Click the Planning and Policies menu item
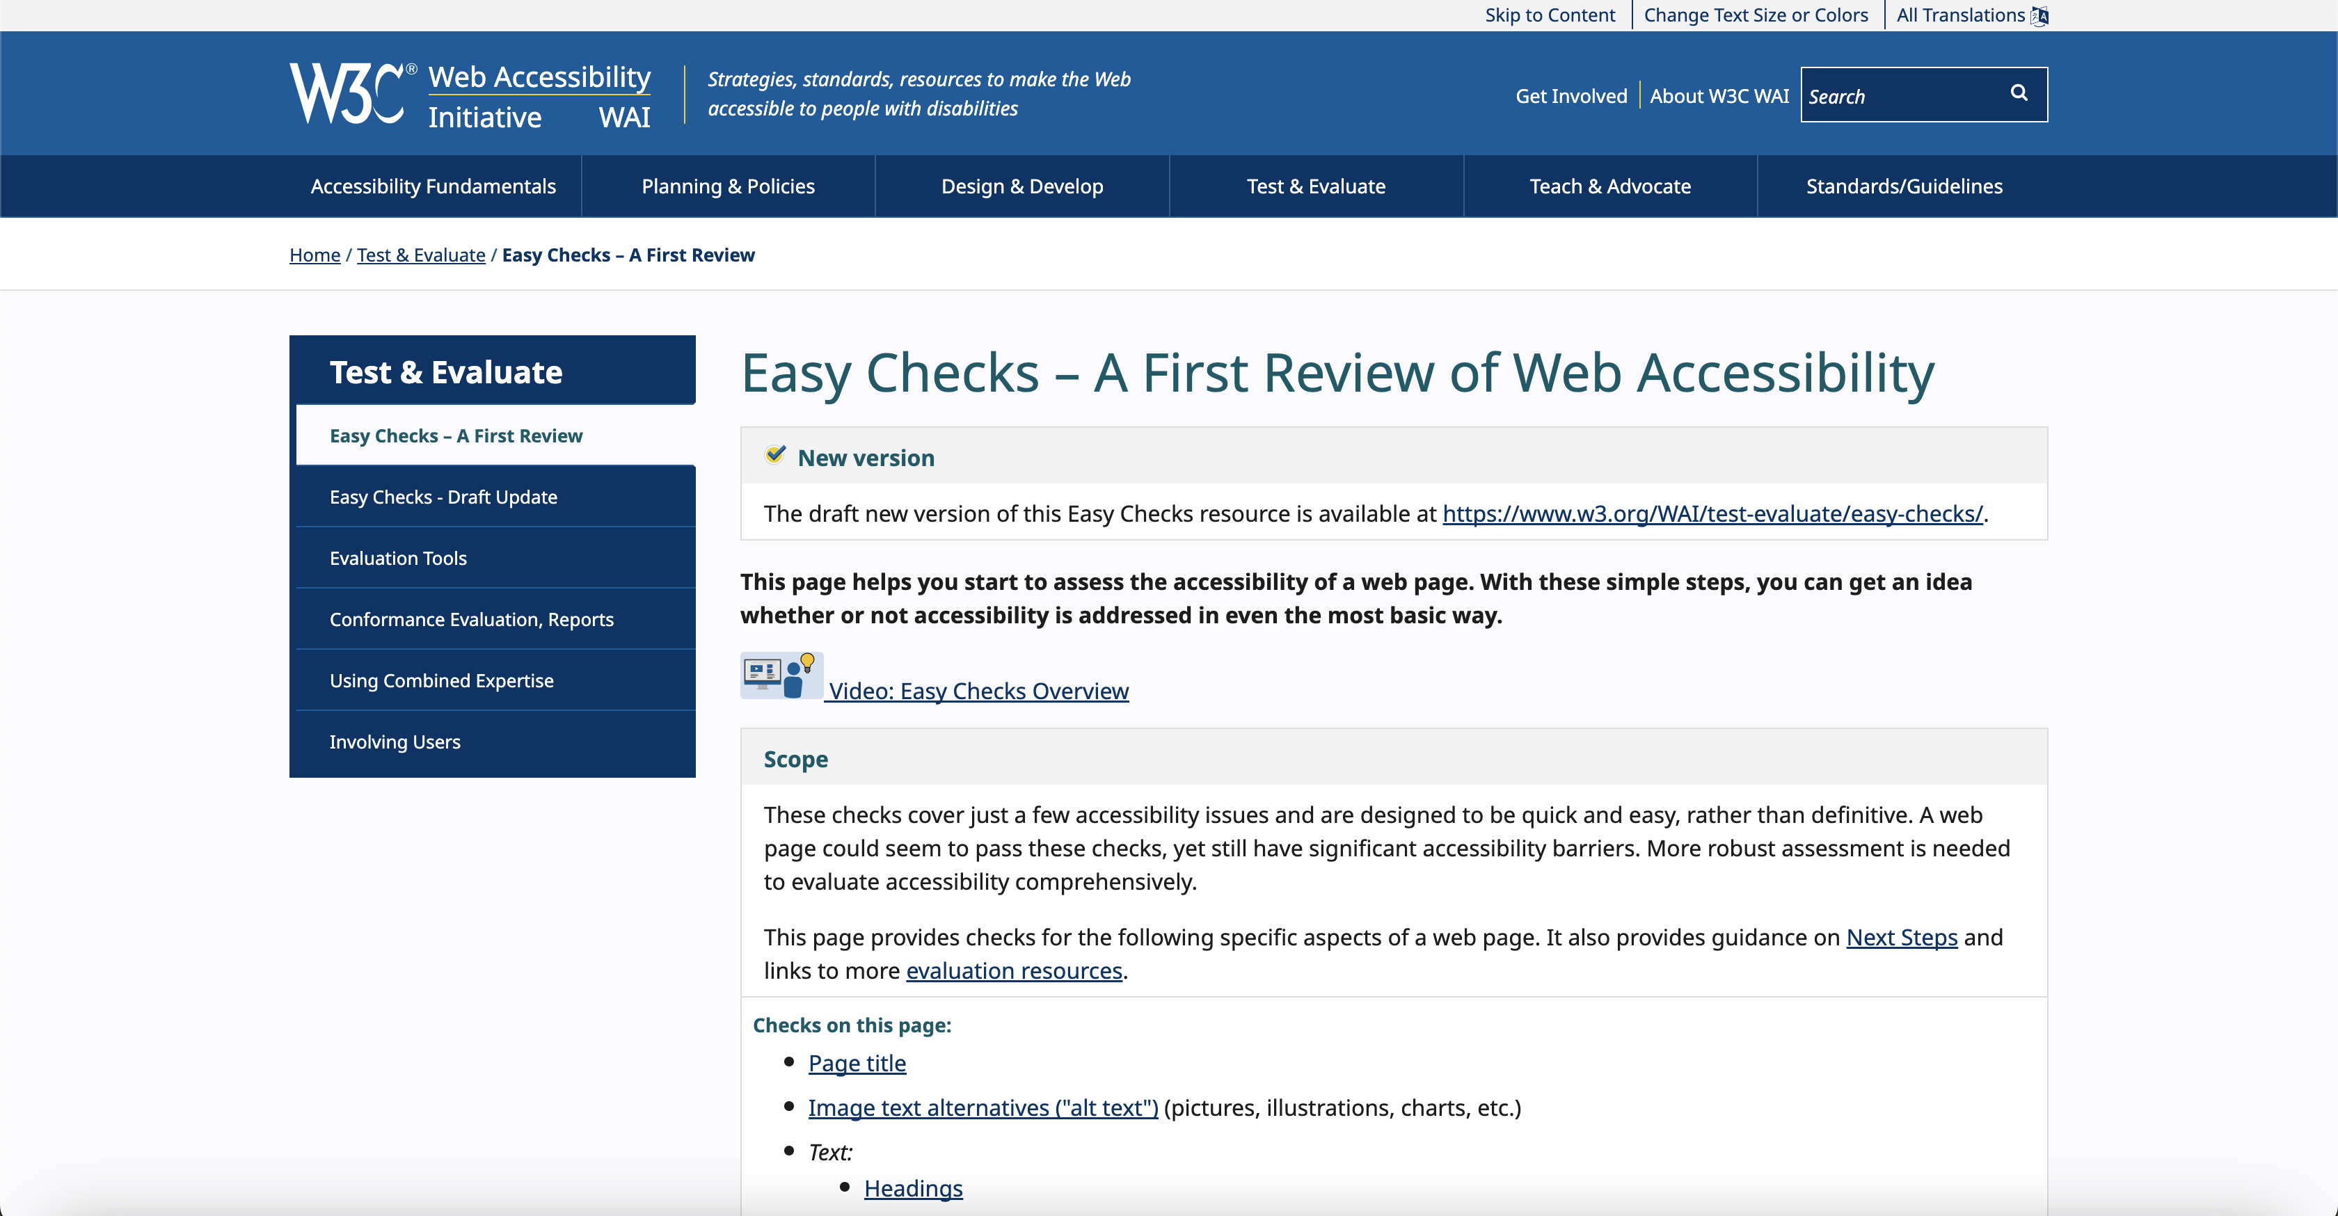The image size is (2338, 1216). click(729, 186)
